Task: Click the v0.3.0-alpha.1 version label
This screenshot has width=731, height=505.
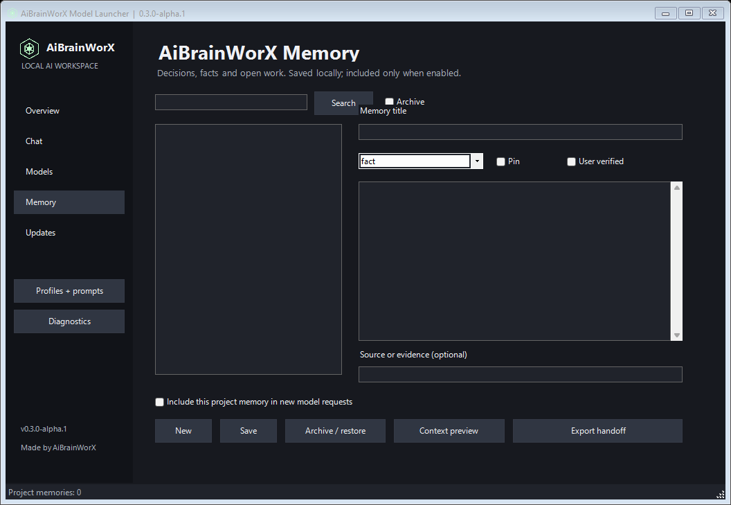Action: click(44, 429)
